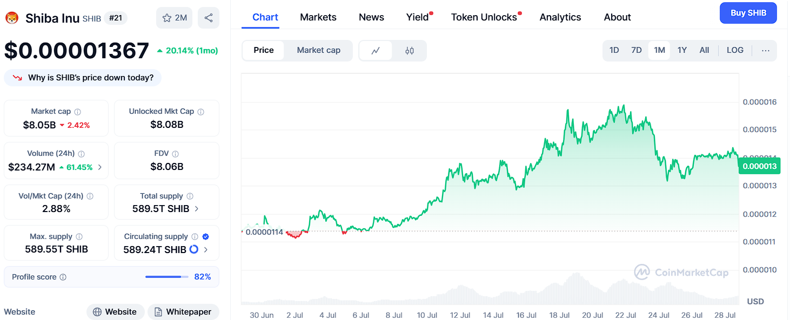Image resolution: width=790 pixels, height=320 pixels.
Task: Click the $8.06B FDV value
Action: tap(167, 167)
